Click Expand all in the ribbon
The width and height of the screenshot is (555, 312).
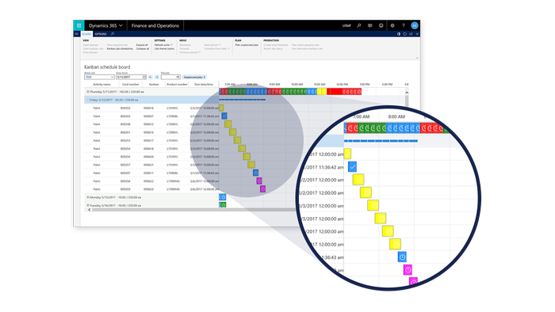tap(142, 45)
